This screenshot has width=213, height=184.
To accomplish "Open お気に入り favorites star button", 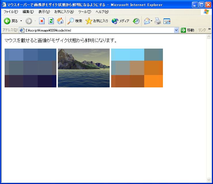I will [97, 21].
